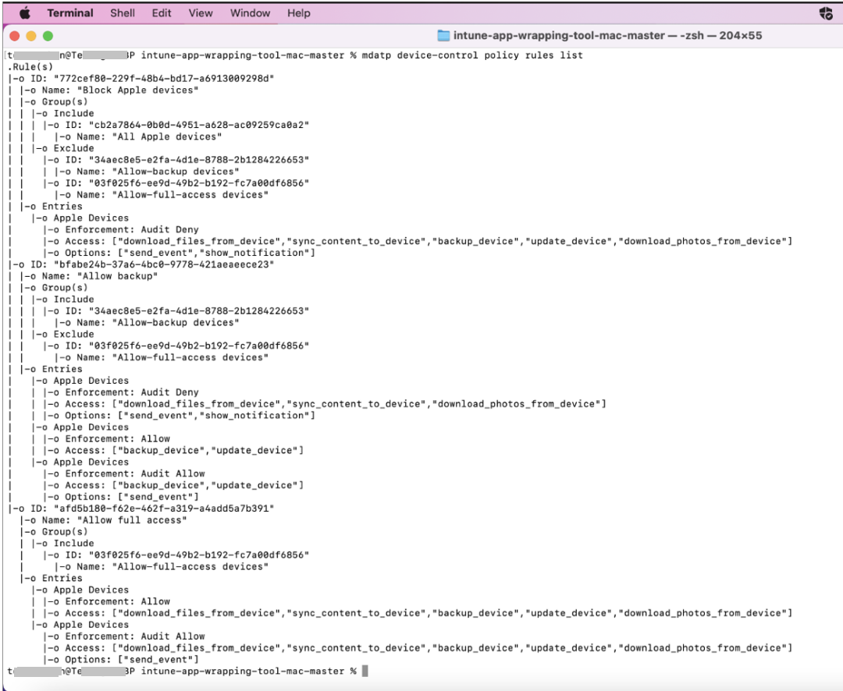Open the Help menu
Image resolution: width=843 pixels, height=691 pixels.
(x=298, y=13)
